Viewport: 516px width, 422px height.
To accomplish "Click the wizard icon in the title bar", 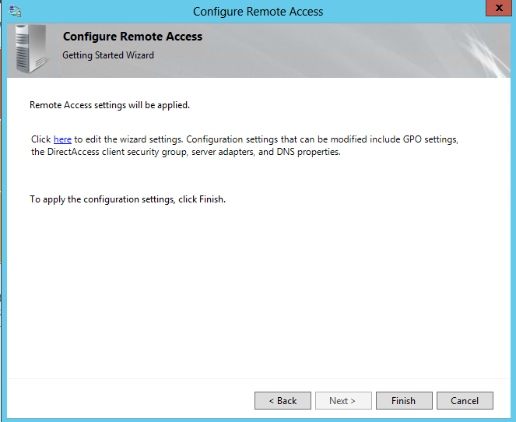I will click(x=16, y=11).
